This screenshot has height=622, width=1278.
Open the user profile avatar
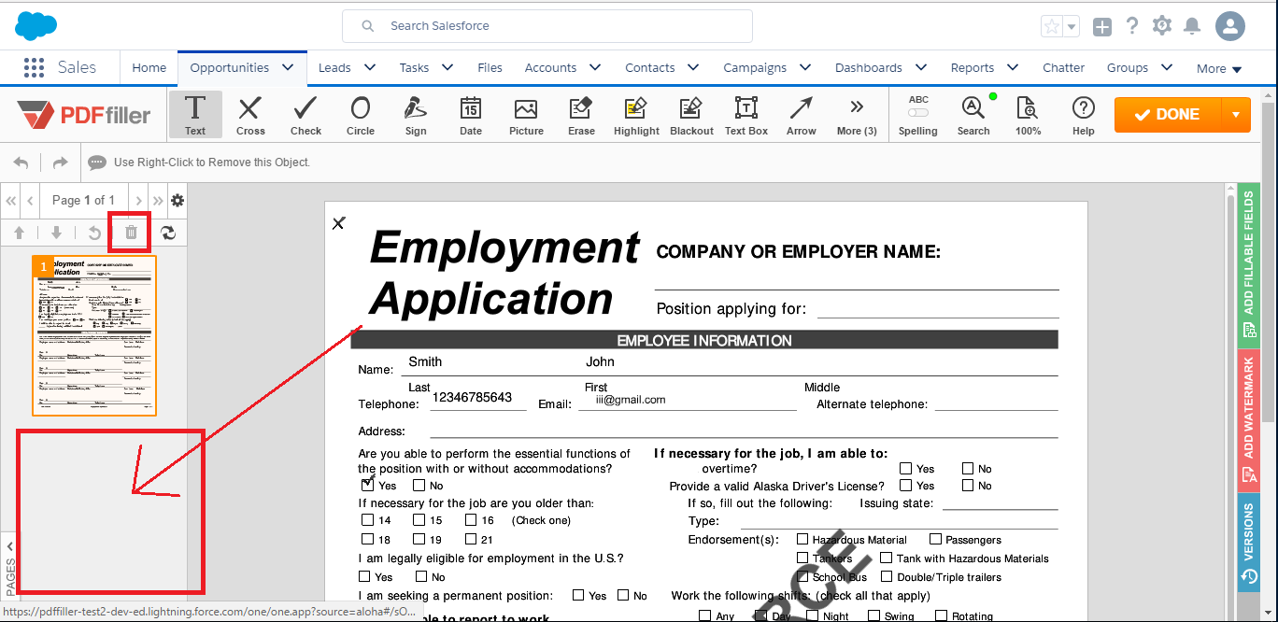pyautogui.click(x=1230, y=26)
